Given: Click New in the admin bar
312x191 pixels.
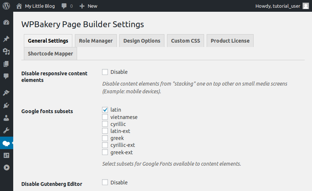Looking at the screenshot, I should [x=92, y=6].
